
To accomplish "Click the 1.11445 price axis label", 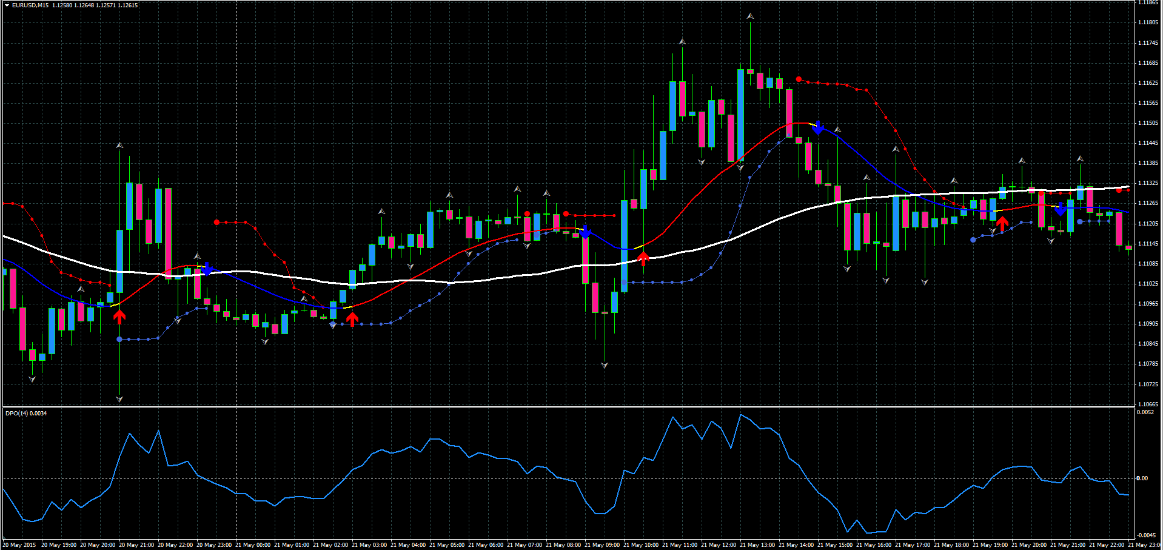I will 1147,143.
